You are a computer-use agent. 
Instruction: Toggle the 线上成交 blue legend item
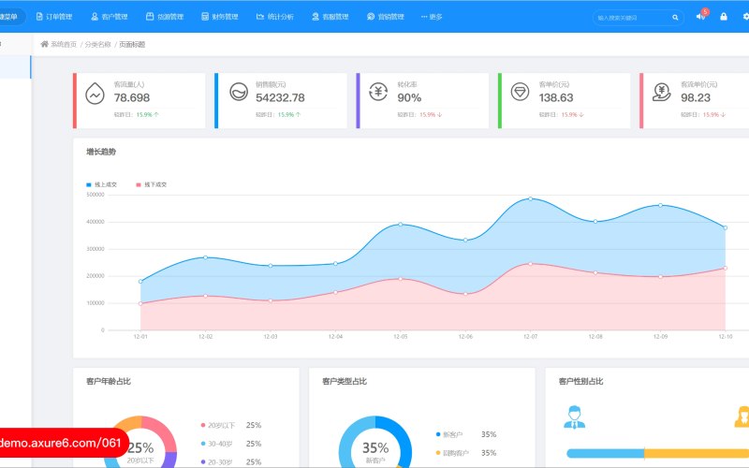pyautogui.click(x=102, y=184)
